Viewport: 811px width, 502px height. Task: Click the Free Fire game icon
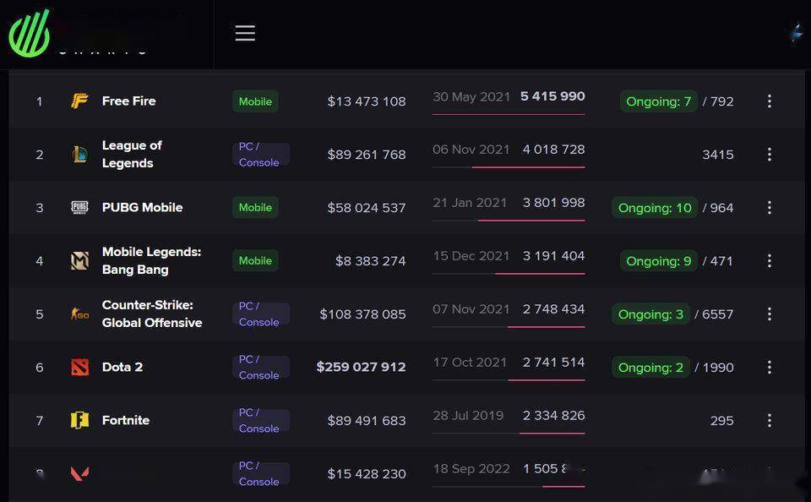79,101
